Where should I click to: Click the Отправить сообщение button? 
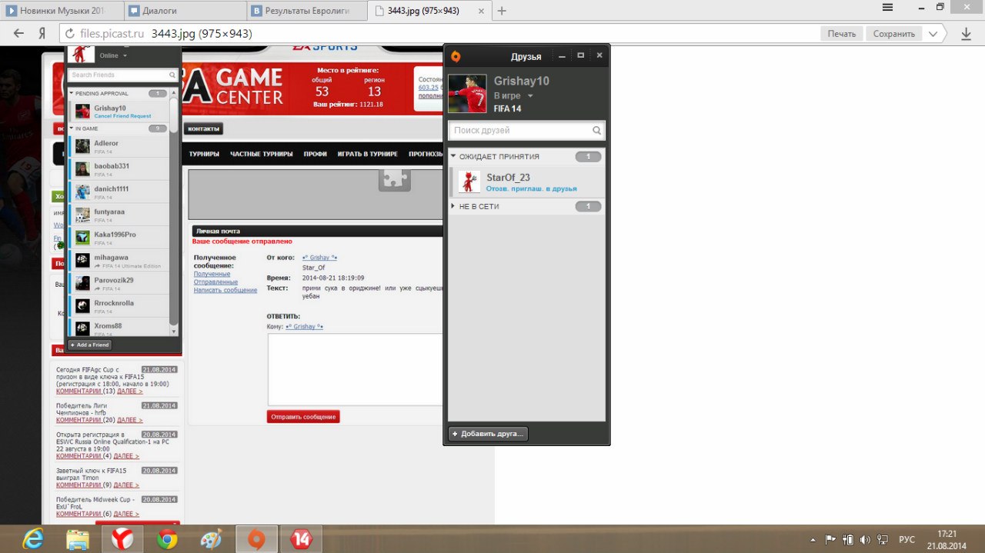click(303, 417)
